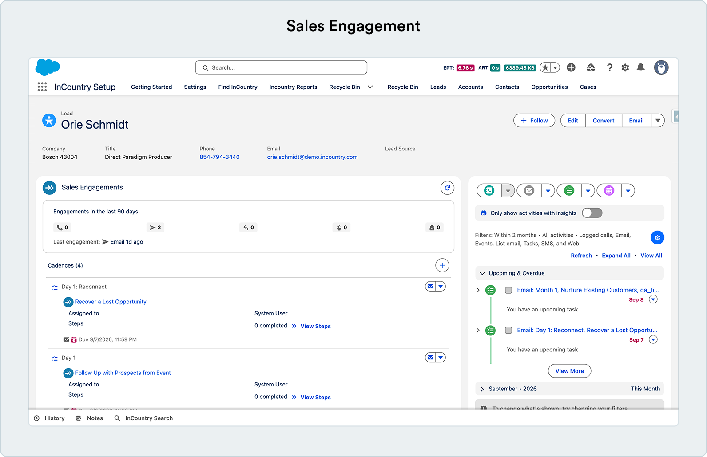Collapse the Upcoming & Overdue section
This screenshot has width=707, height=457.
pyautogui.click(x=482, y=273)
